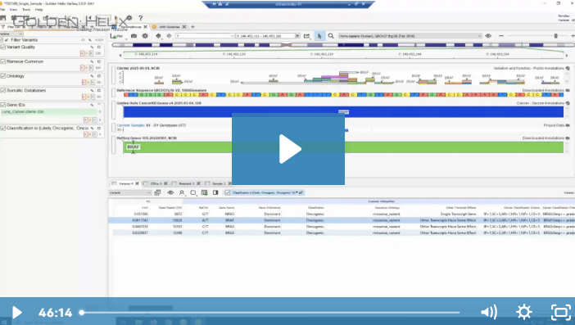Viewport: 575px width, 325px height.
Task: Click the person icon in variant table toolbar
Action: (x=182, y=192)
